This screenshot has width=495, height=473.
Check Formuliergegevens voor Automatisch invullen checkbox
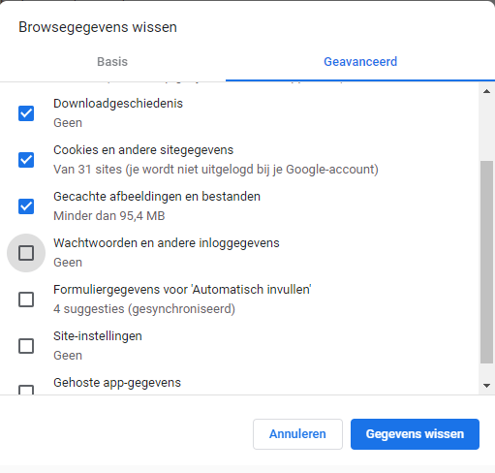click(x=26, y=300)
